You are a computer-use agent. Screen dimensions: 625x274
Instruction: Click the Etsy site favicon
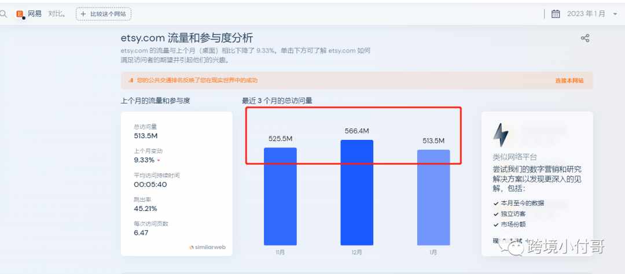click(20, 14)
